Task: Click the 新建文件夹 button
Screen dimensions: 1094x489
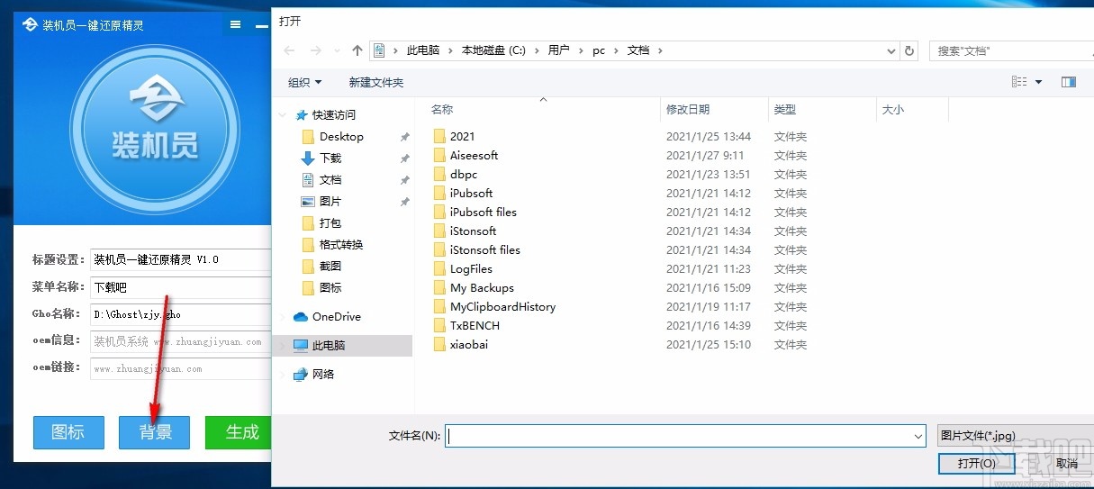Action: [x=376, y=82]
